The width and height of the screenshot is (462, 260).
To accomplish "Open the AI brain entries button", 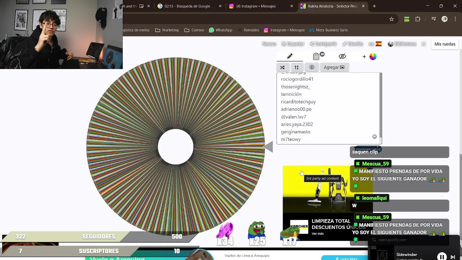I will [312, 67].
